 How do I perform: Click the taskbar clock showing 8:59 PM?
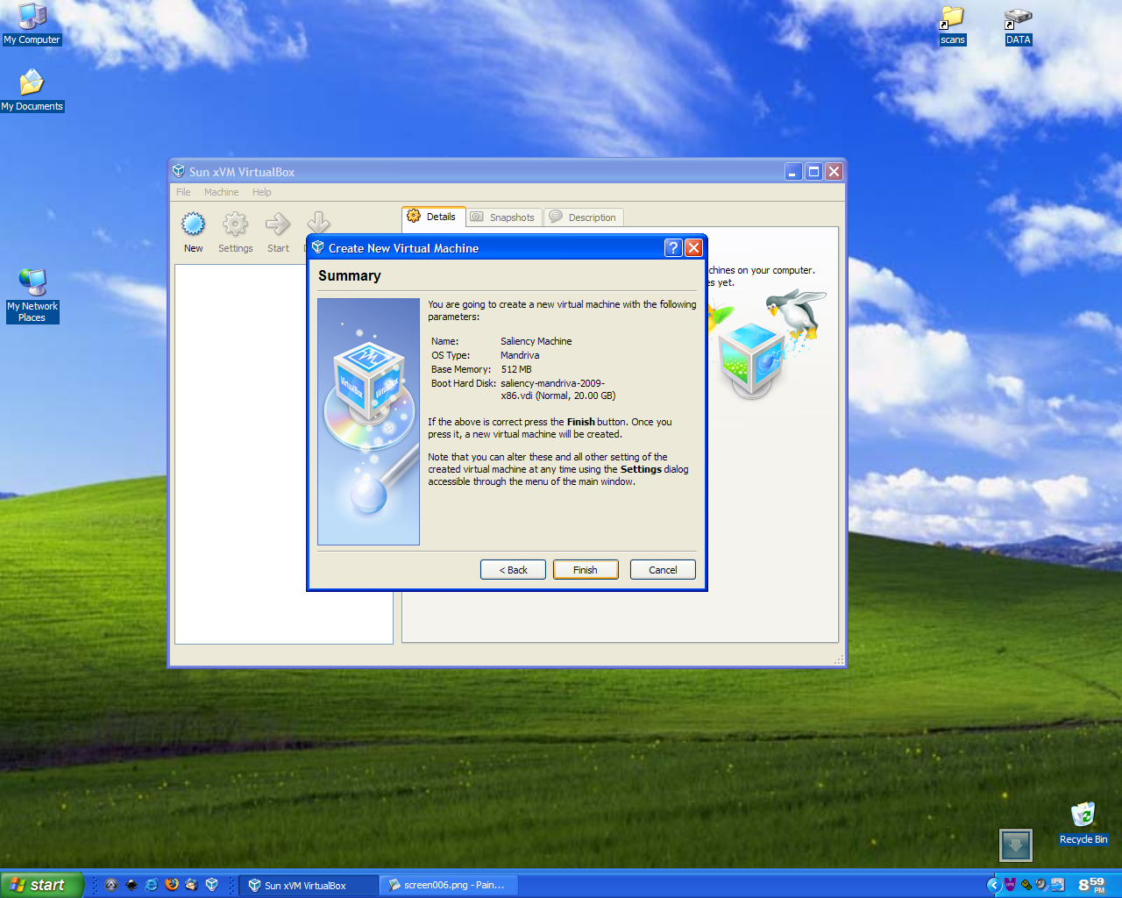(x=1092, y=885)
